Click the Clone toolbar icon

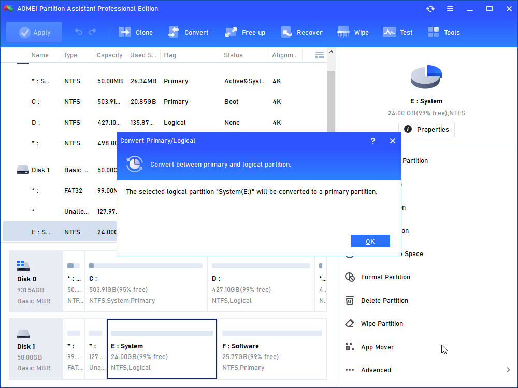point(125,32)
